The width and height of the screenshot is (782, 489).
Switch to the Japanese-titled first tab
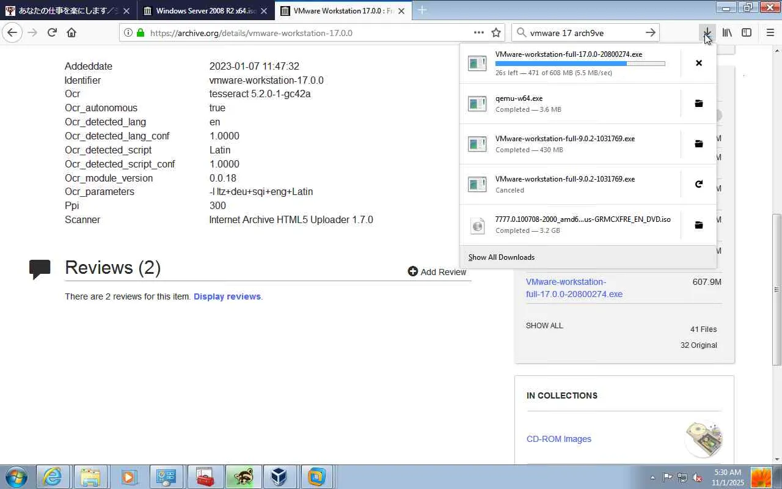68,11
